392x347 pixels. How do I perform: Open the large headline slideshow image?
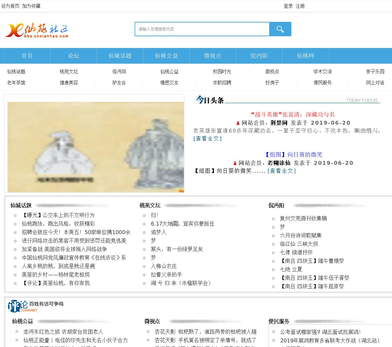tap(96, 147)
